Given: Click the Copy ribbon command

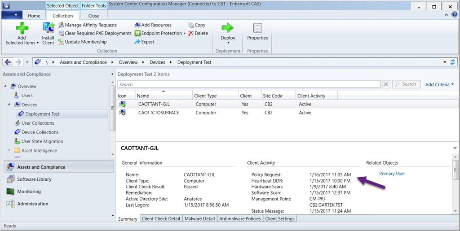Looking at the screenshot, I should coord(197,25).
